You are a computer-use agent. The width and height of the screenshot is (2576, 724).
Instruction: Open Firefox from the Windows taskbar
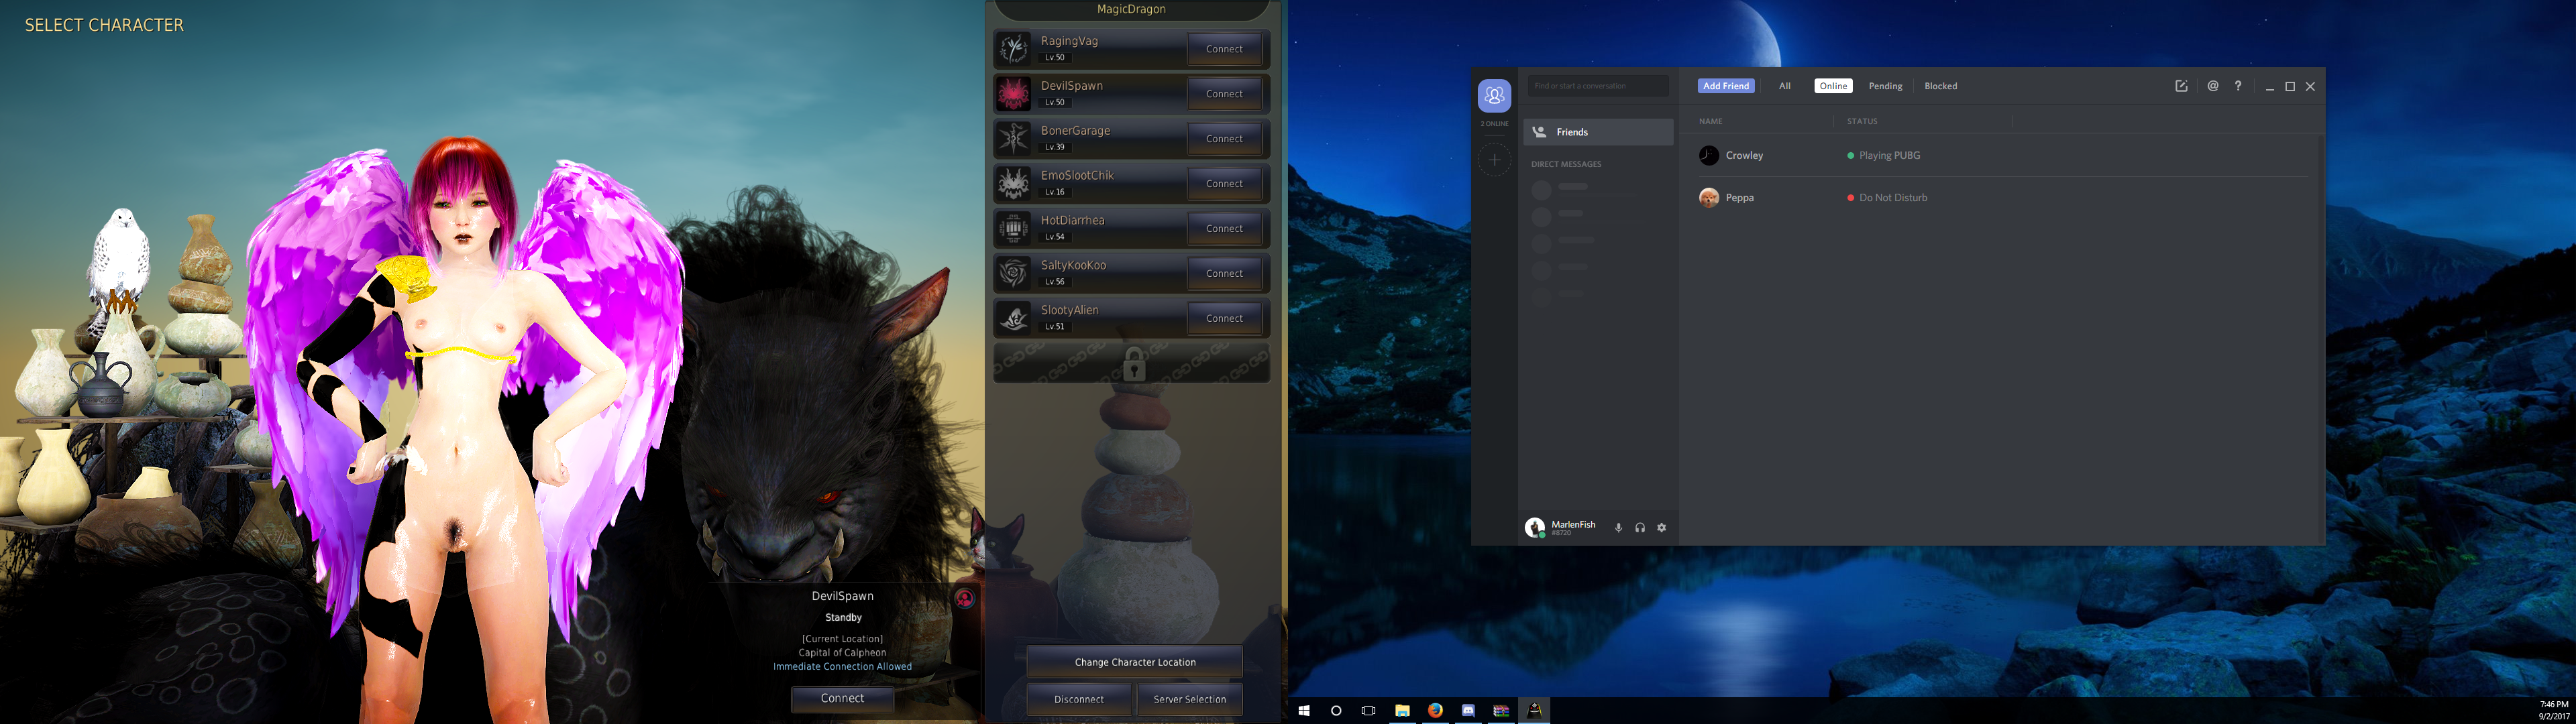pyautogui.click(x=1435, y=710)
